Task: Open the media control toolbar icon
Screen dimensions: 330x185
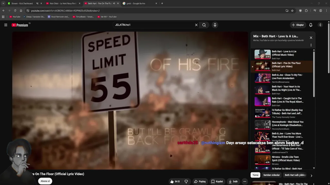Action: click(315, 11)
